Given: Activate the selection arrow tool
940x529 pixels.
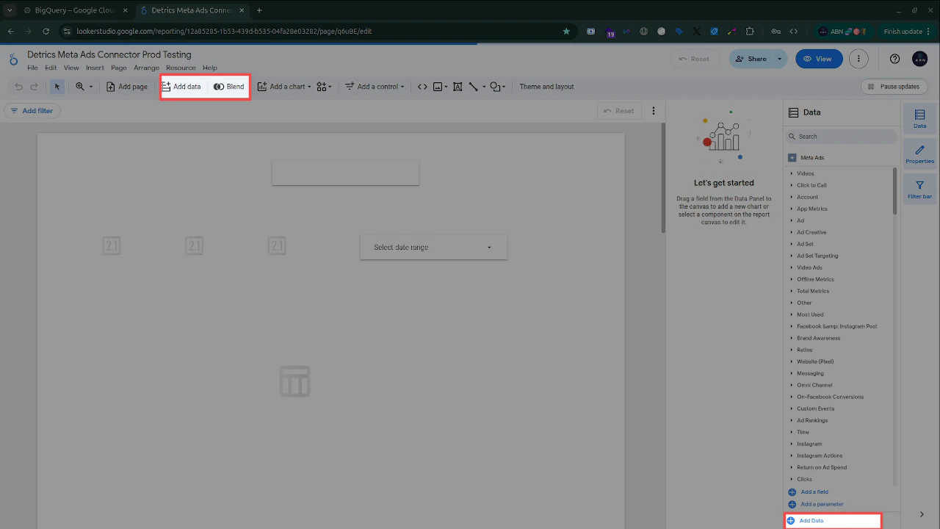Looking at the screenshot, I should coord(57,86).
